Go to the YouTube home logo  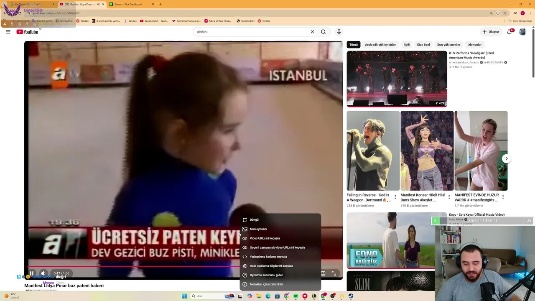point(28,32)
